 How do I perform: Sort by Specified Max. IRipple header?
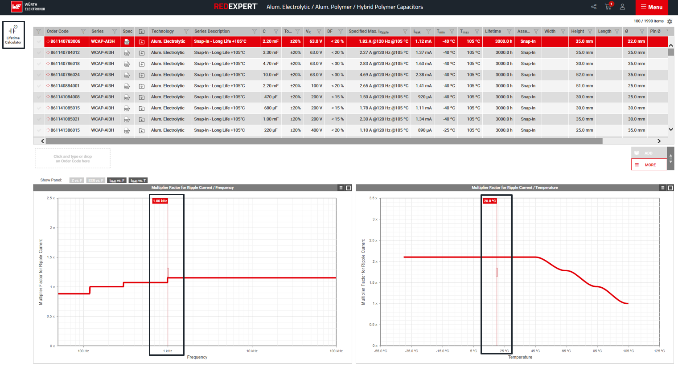point(369,31)
